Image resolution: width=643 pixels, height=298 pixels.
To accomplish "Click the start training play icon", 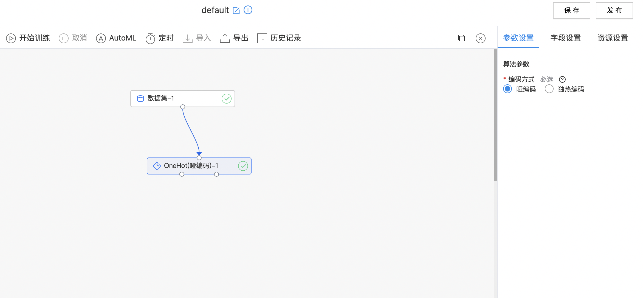I will click(11, 38).
